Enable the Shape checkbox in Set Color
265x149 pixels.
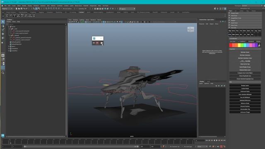255,41
